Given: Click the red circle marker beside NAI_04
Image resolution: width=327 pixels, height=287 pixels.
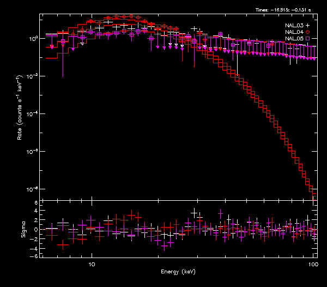Looking at the screenshot, I should click(307, 32).
